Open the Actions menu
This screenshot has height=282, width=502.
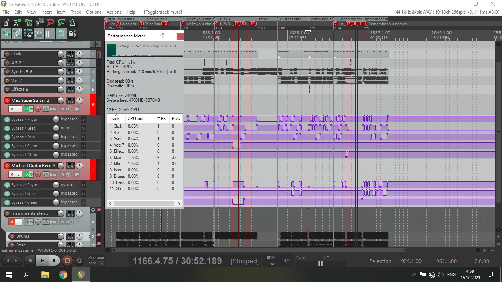point(114,12)
